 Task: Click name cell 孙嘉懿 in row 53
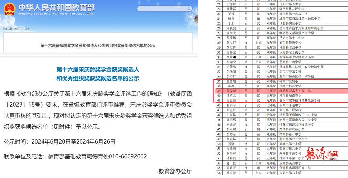point(231,158)
